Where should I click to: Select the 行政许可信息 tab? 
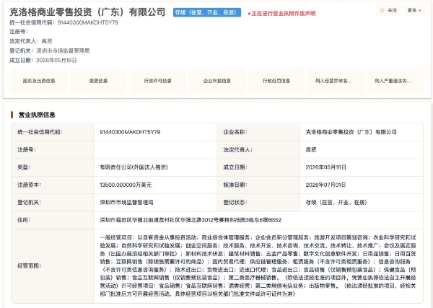157,81
